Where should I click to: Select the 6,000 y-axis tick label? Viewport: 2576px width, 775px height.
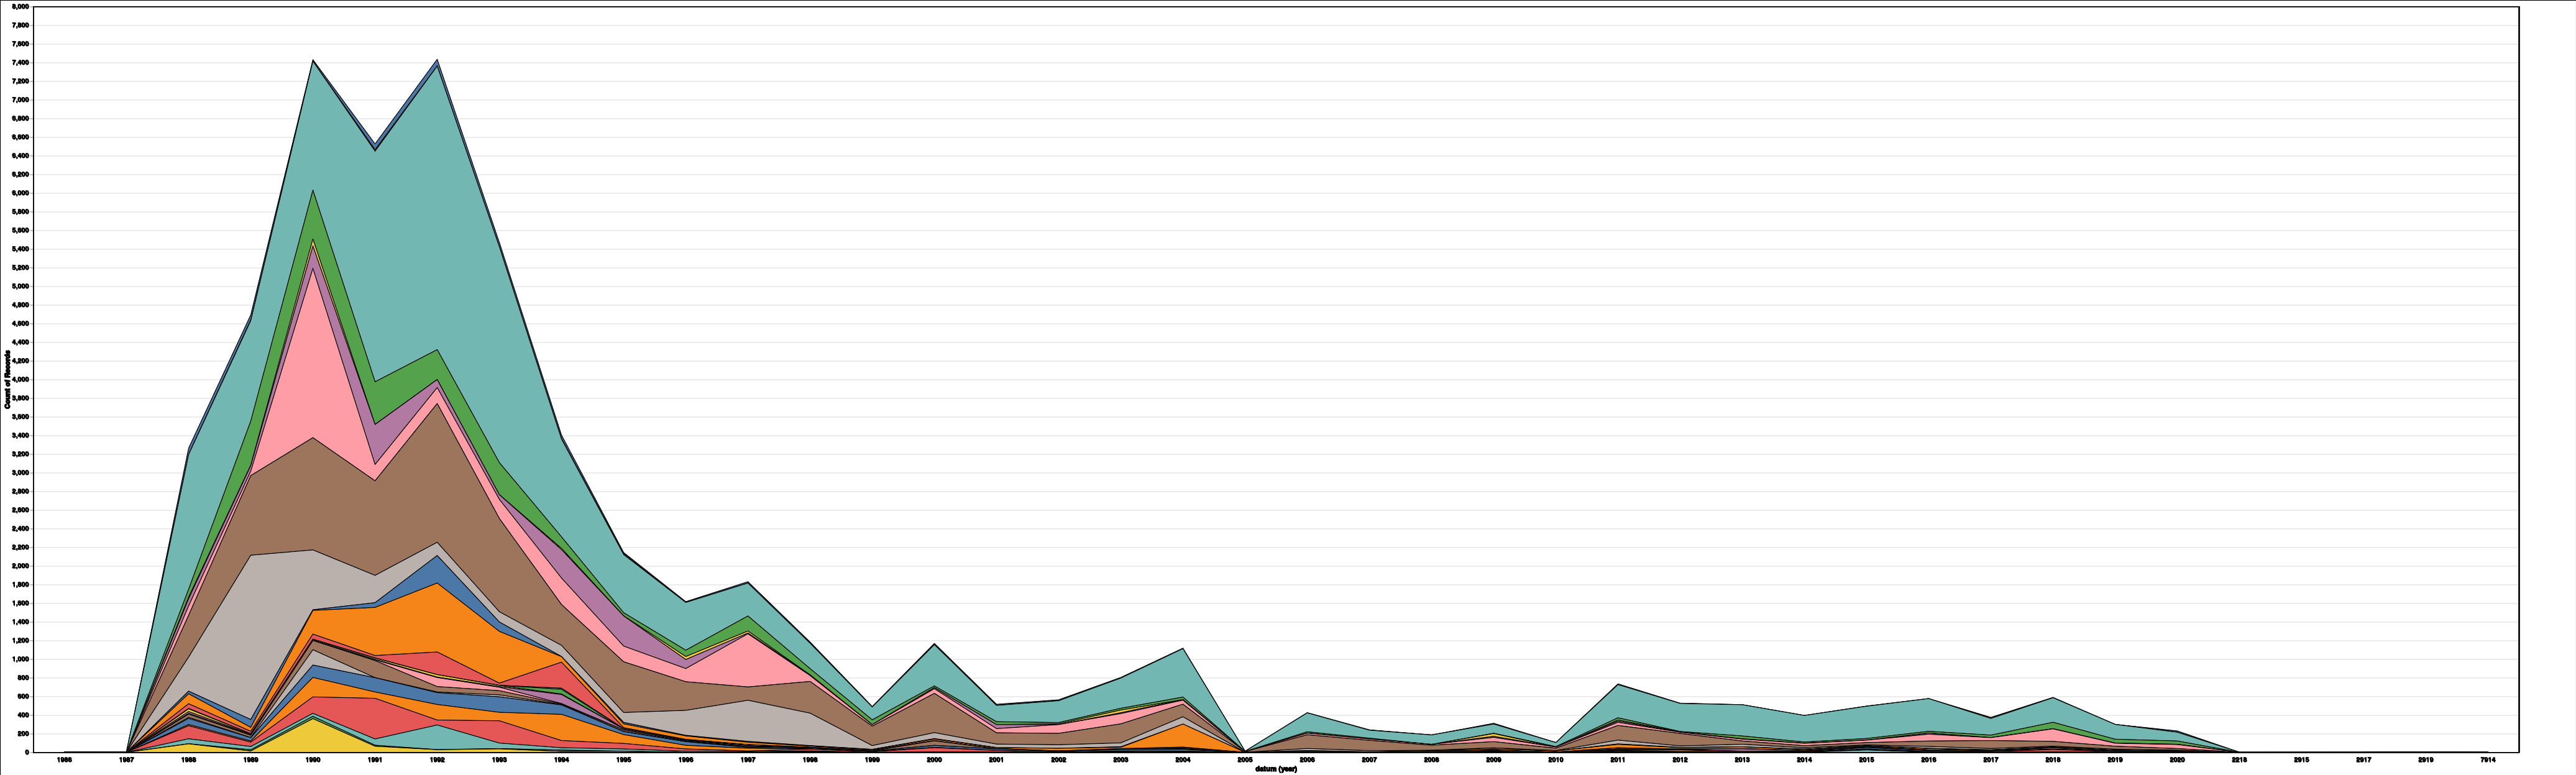click(x=20, y=193)
